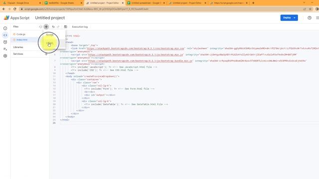Click the include('Form') code line

(120, 89)
